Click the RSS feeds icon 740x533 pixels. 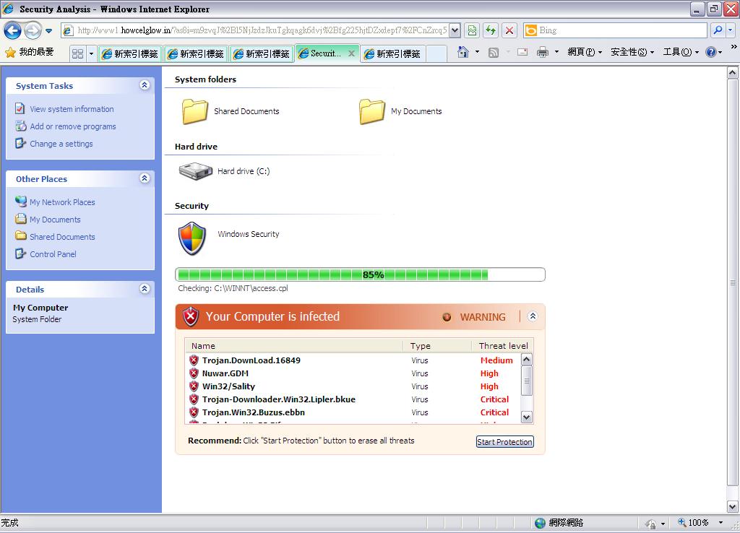point(494,52)
